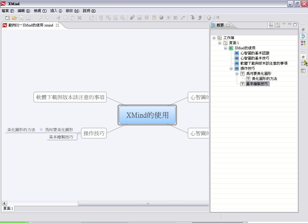Copy the selected topic
Screen dimensions: 308x223
[x=66, y=18]
